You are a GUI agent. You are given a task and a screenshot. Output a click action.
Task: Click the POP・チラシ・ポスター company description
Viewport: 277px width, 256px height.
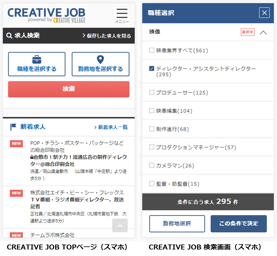(77, 147)
